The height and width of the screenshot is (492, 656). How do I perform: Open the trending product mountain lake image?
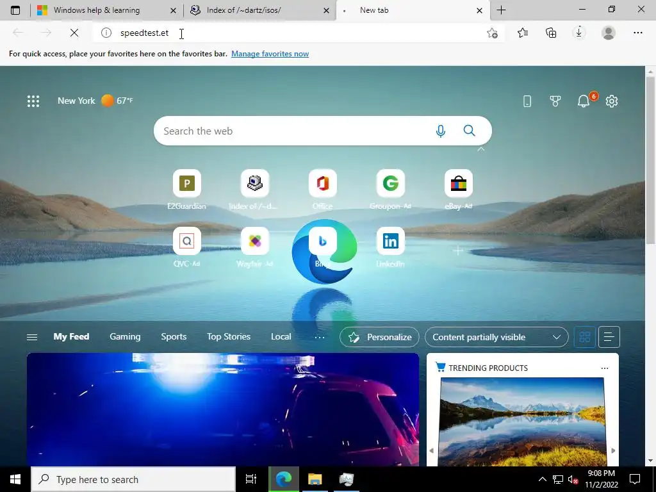(522, 422)
